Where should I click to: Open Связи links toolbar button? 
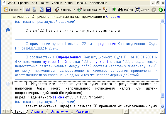pos(142,10)
